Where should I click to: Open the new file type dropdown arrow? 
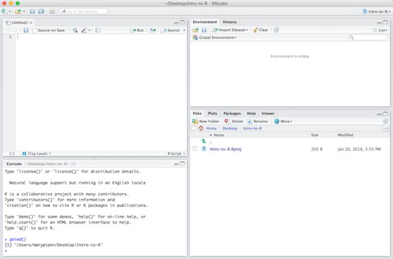pos(10,11)
